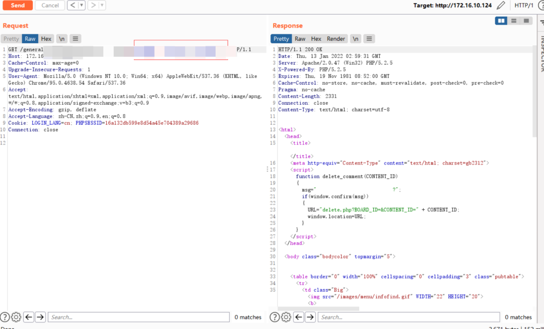Click the Accept-Encoding header line
Viewport: 544px width, 329px height.
click(x=52, y=110)
